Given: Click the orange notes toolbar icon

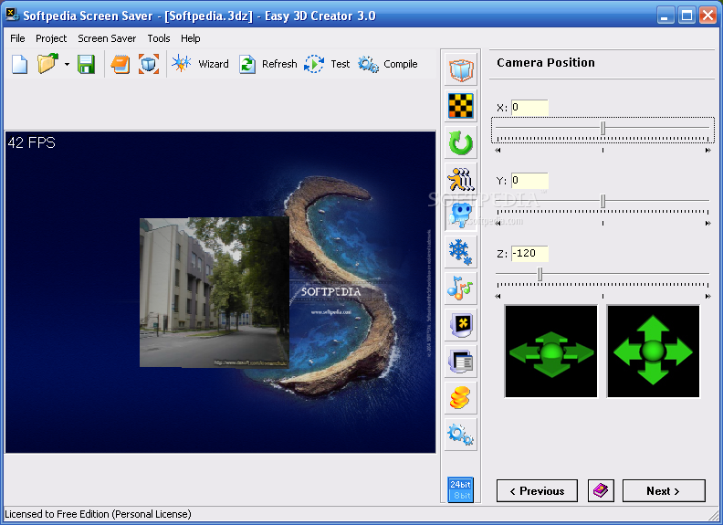Looking at the screenshot, I should [120, 64].
